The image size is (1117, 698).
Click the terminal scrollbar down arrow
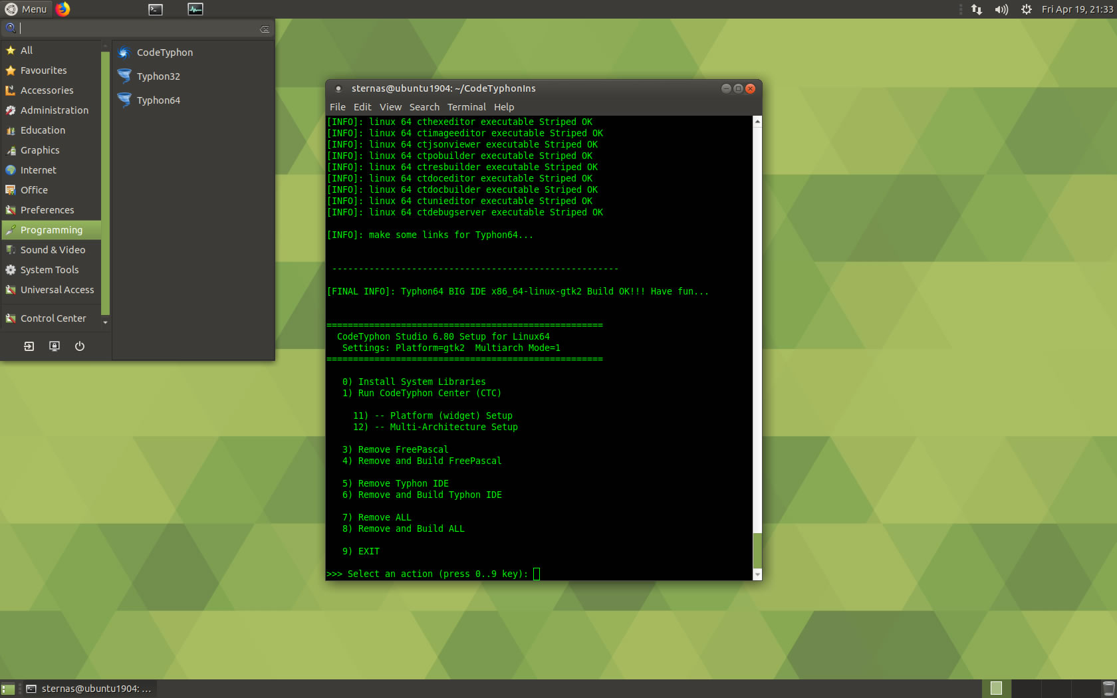pos(757,575)
